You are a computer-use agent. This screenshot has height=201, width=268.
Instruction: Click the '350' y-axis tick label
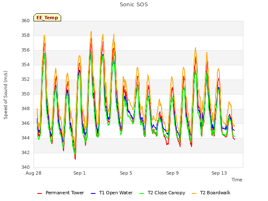click(x=26, y=94)
